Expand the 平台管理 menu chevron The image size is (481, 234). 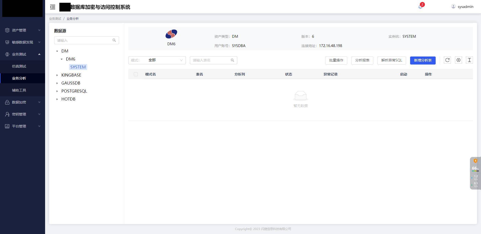click(39, 126)
